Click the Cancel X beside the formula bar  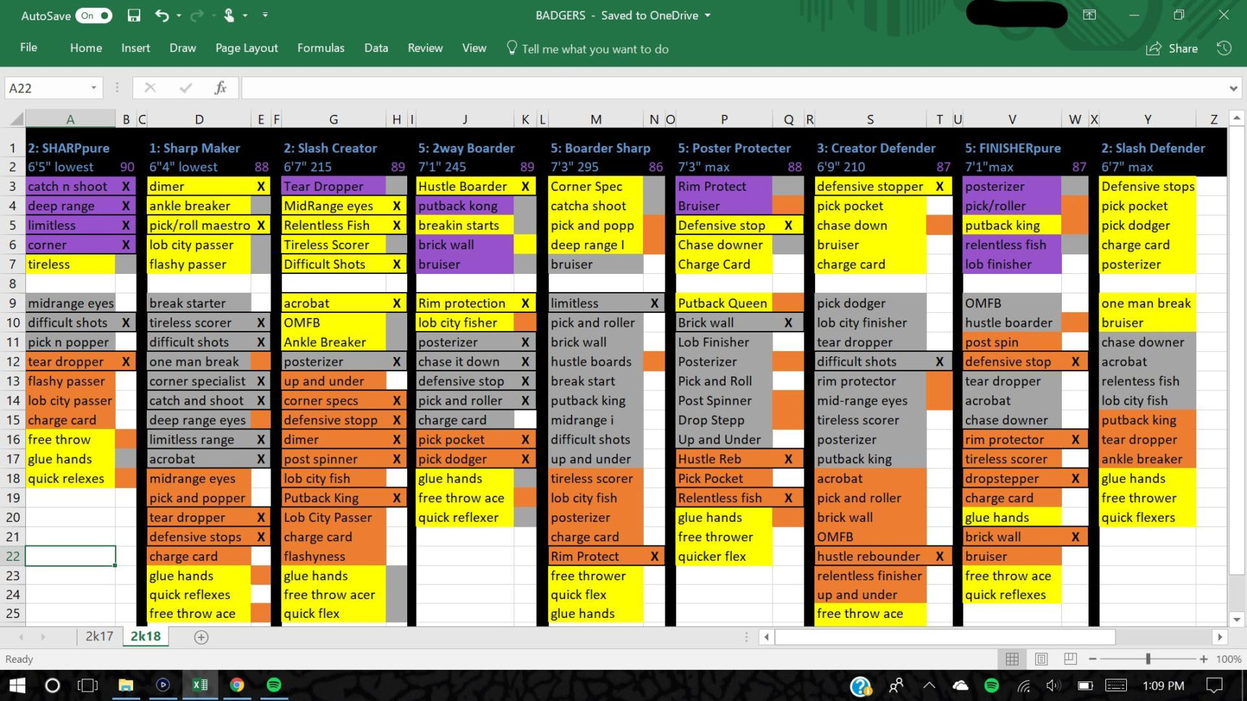point(150,87)
